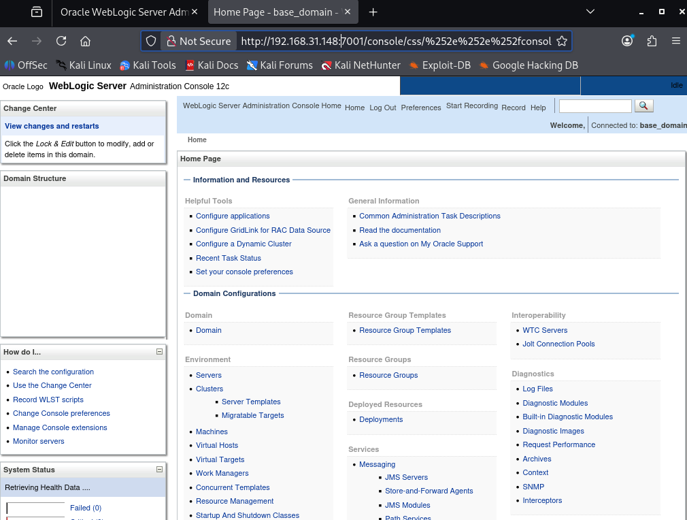Open the Firefox account menu
Image resolution: width=687 pixels, height=520 pixels.
(x=627, y=41)
